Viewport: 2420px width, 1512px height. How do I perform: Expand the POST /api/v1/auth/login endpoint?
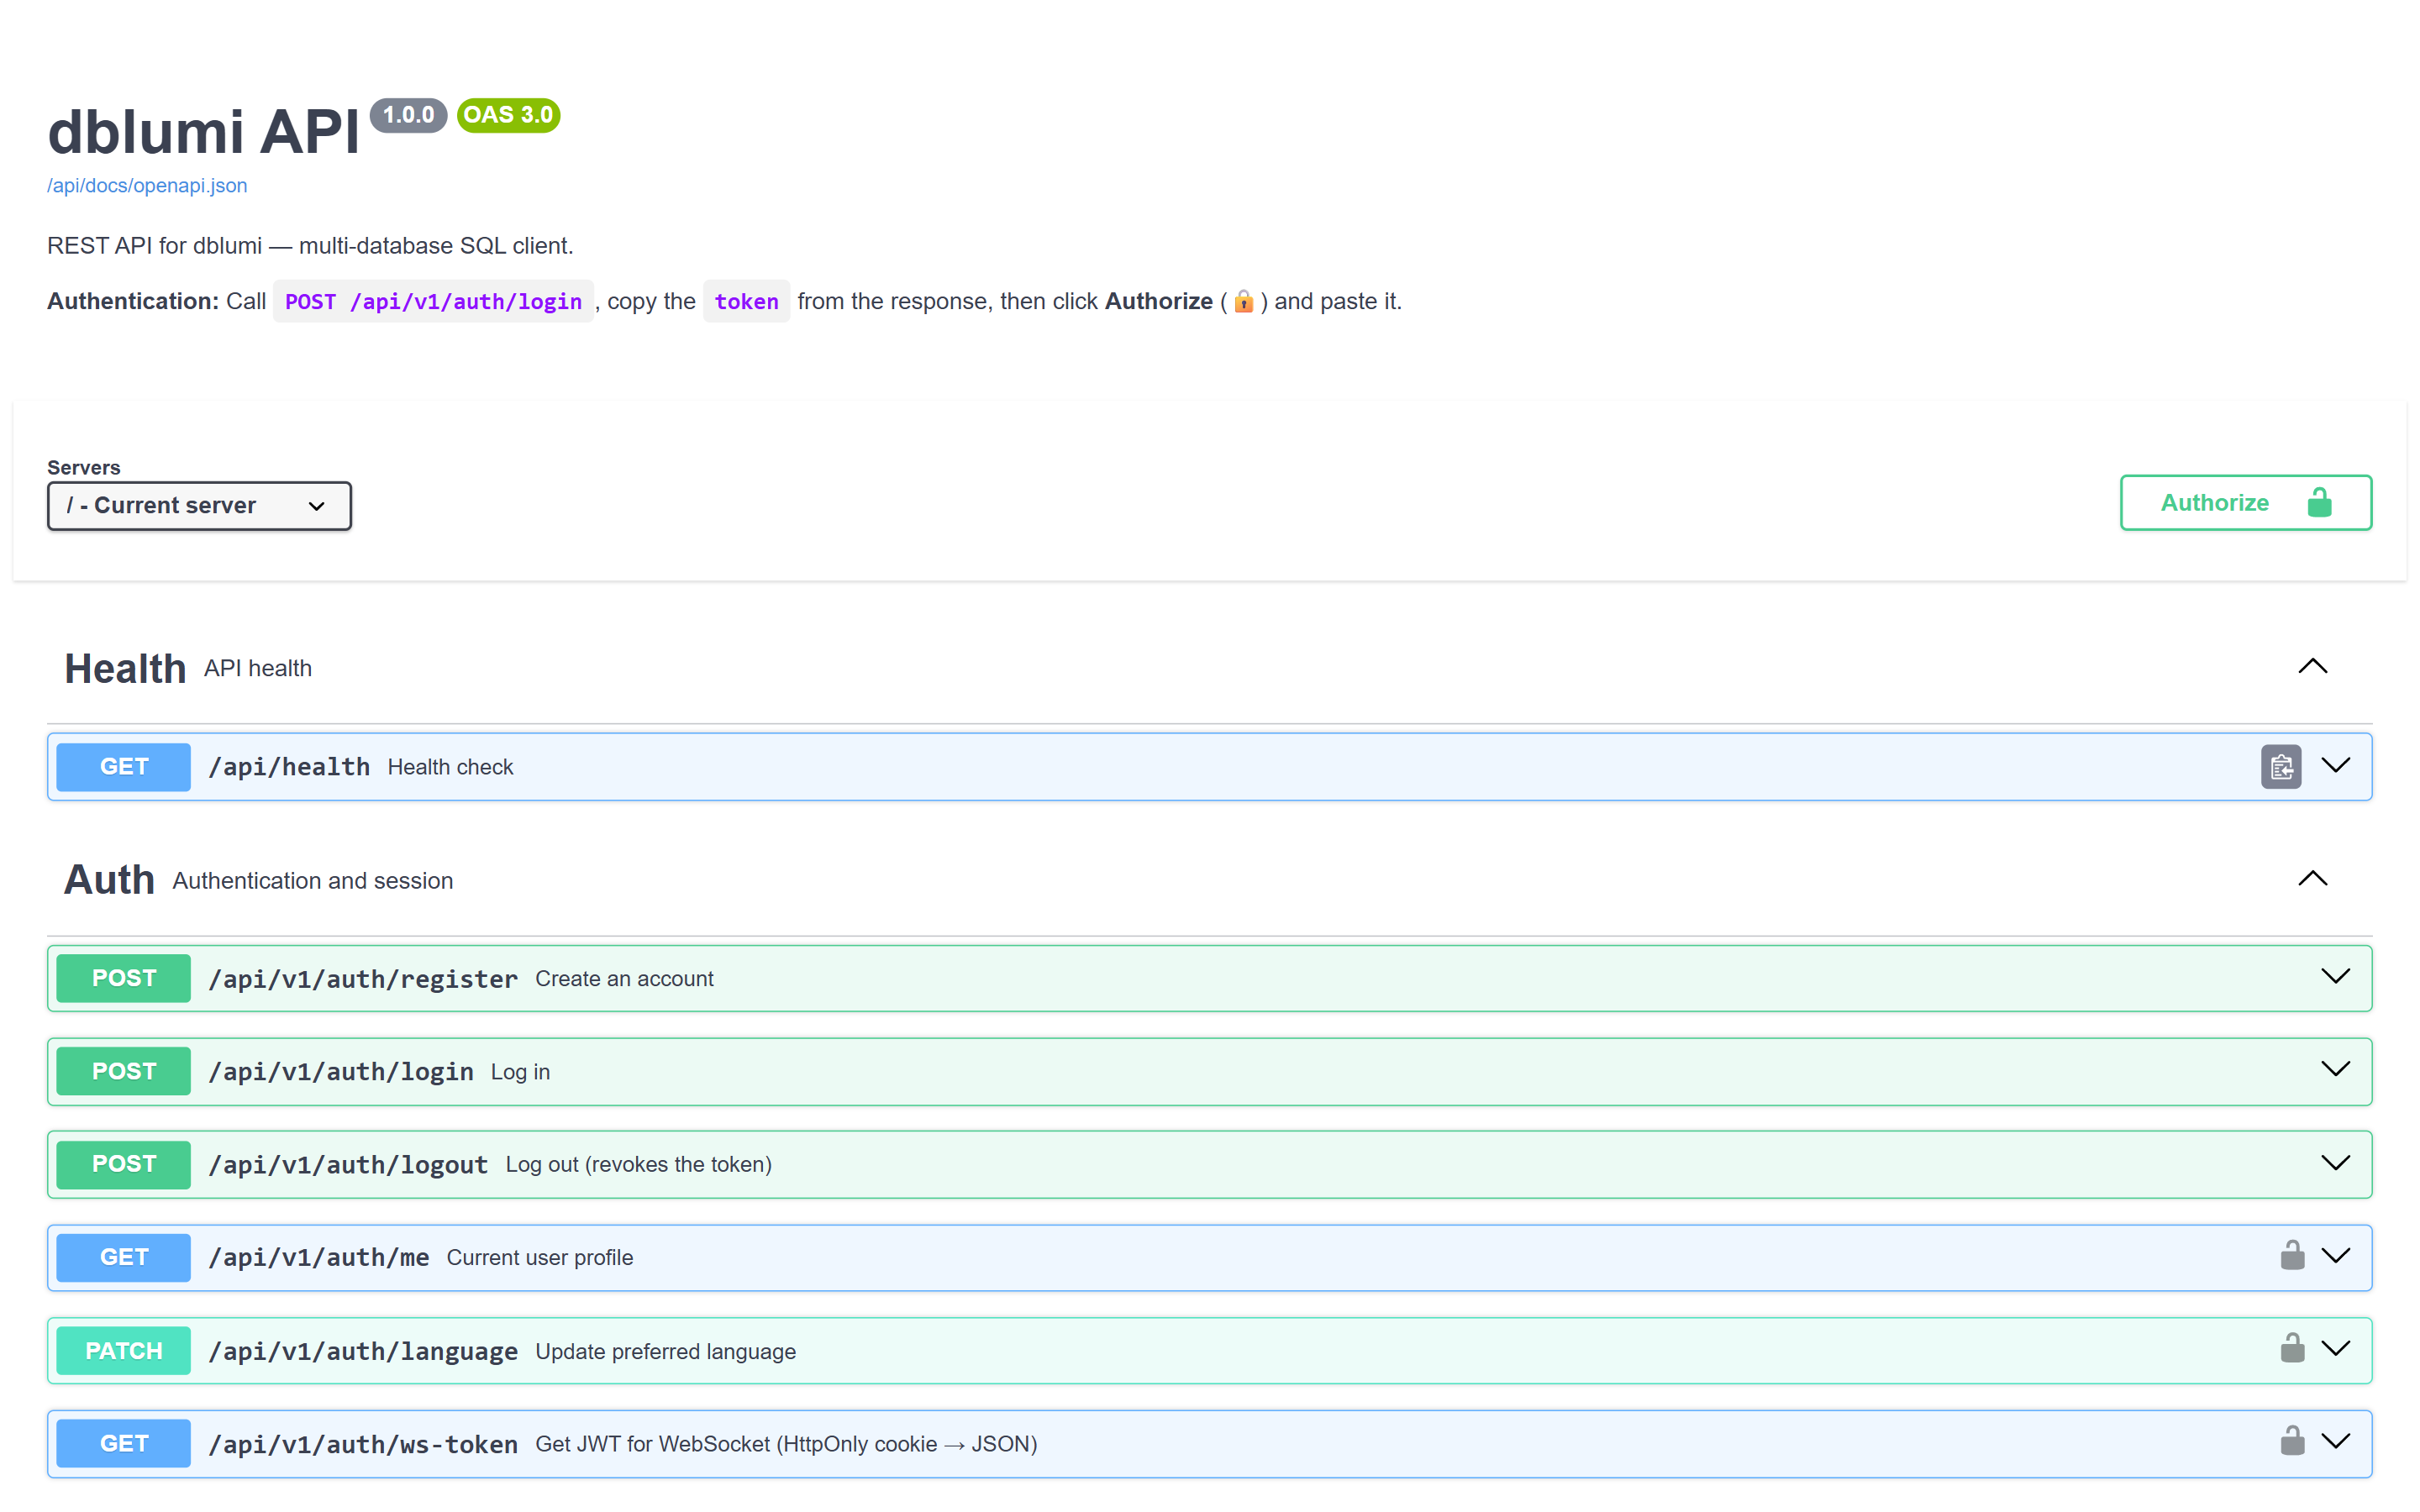point(2336,1070)
